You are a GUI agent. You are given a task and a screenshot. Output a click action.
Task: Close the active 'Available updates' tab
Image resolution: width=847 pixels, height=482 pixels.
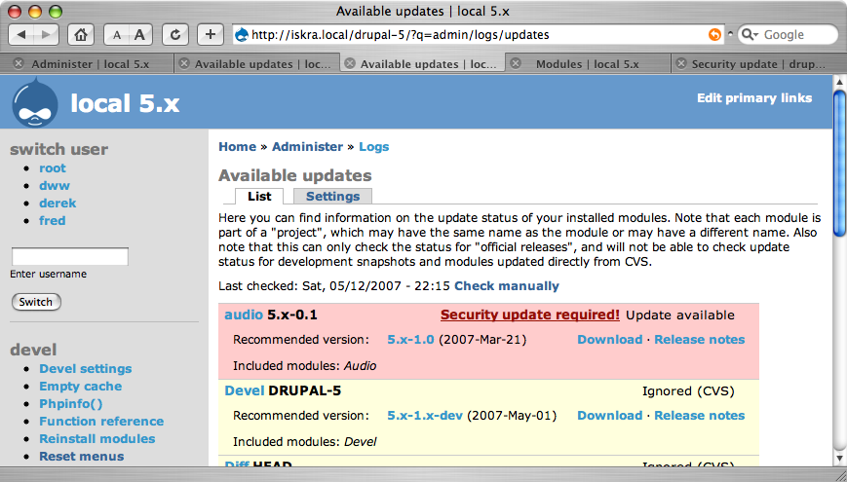350,63
